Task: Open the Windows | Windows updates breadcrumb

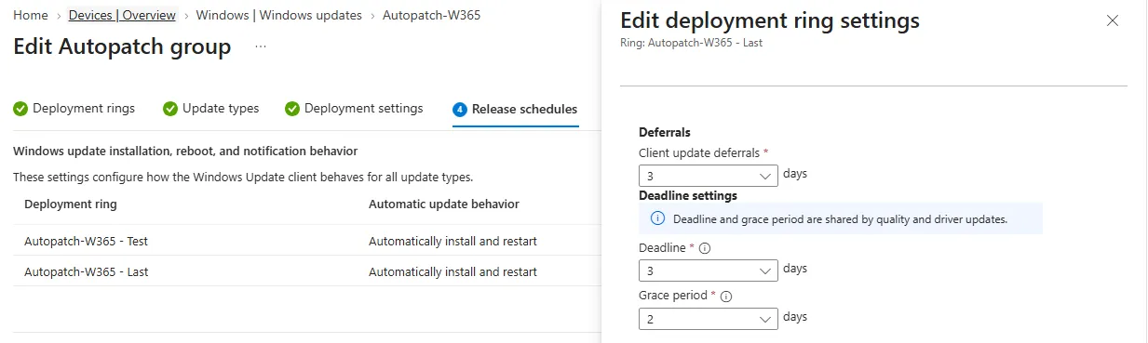Action: click(x=279, y=16)
